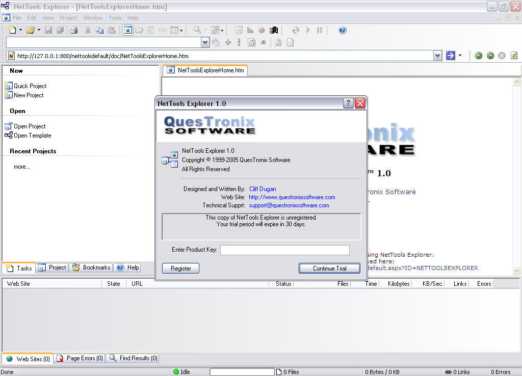522x376 pixels.
Task: Click Continue Trial in the dialog
Action: (x=329, y=267)
